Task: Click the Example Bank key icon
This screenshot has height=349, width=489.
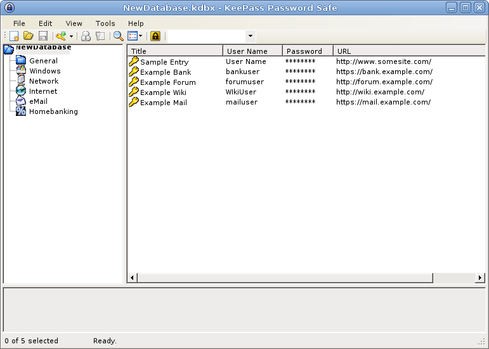Action: coord(133,72)
